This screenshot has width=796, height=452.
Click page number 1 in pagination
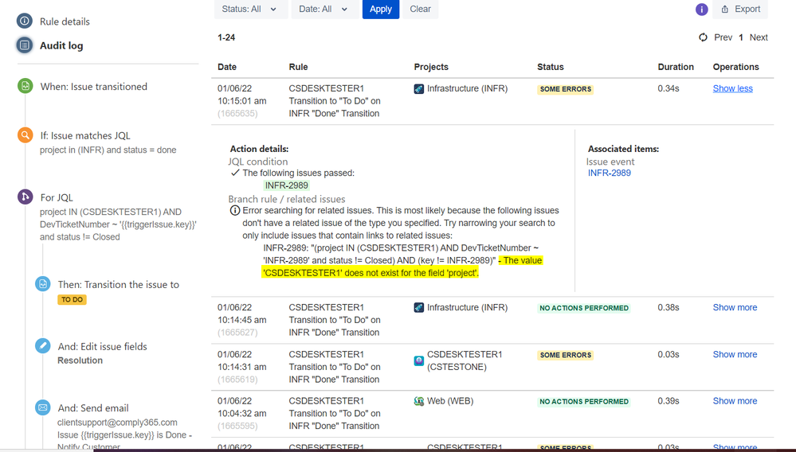[741, 37]
